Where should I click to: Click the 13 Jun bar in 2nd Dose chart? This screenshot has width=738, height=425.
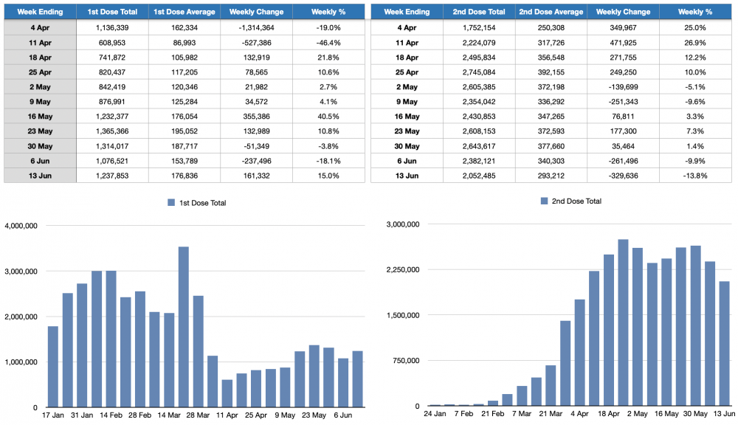click(724, 344)
